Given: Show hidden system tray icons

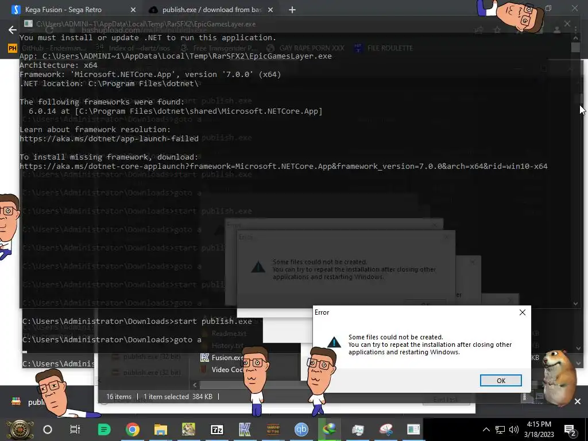Looking at the screenshot, I should pos(486,430).
